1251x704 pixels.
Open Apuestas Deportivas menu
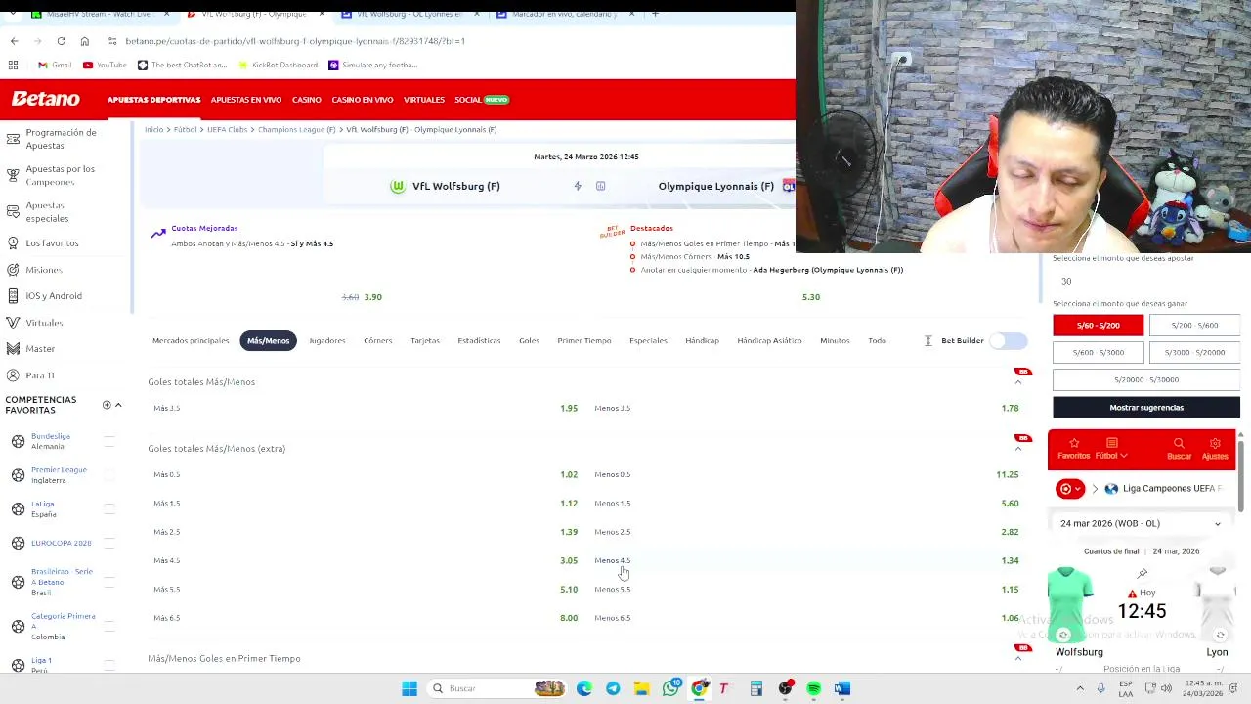153,100
